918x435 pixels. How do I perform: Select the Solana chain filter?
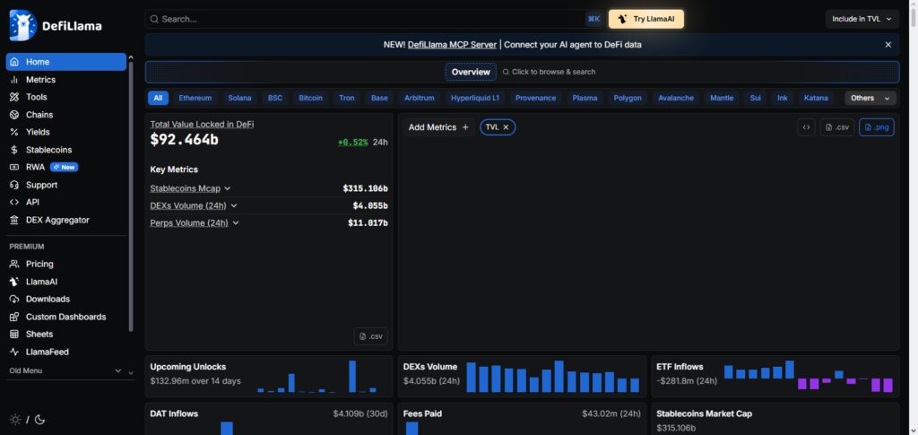239,98
